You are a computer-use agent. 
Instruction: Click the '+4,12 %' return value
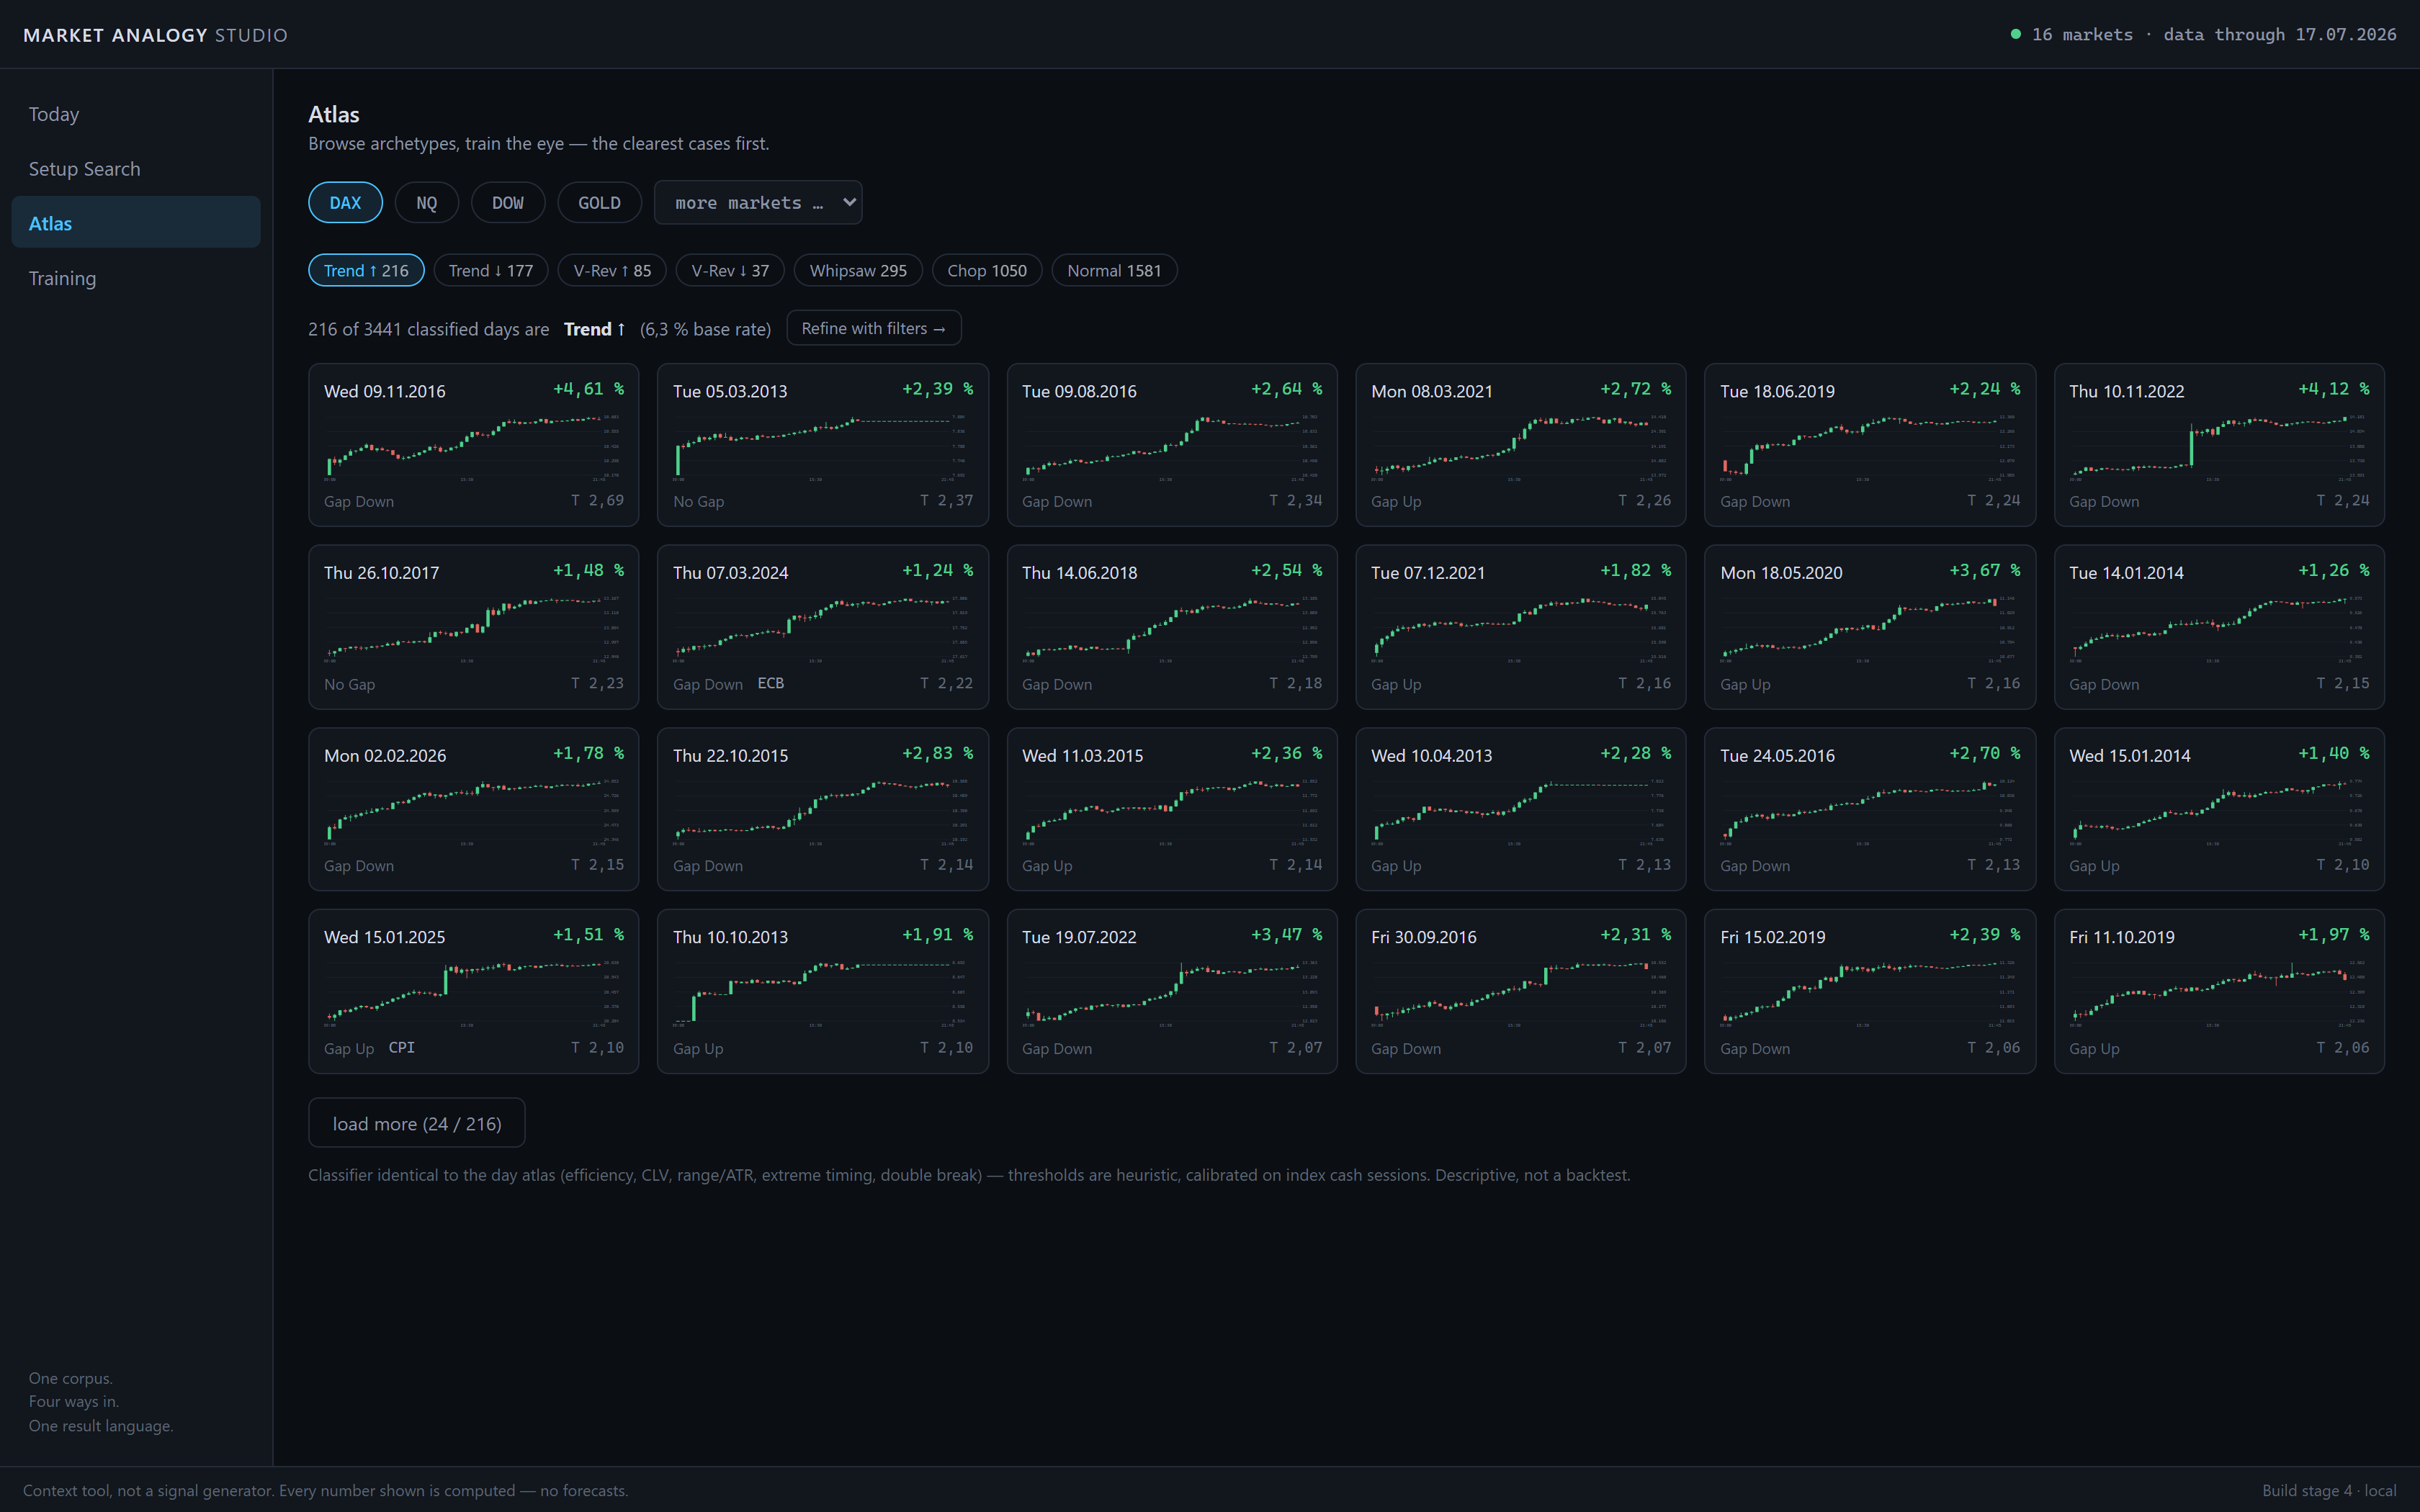[x=2334, y=389]
